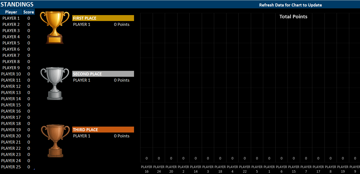The height and width of the screenshot is (174, 360).
Task: Click chart axis label PLAYER 14
Action: (196, 169)
